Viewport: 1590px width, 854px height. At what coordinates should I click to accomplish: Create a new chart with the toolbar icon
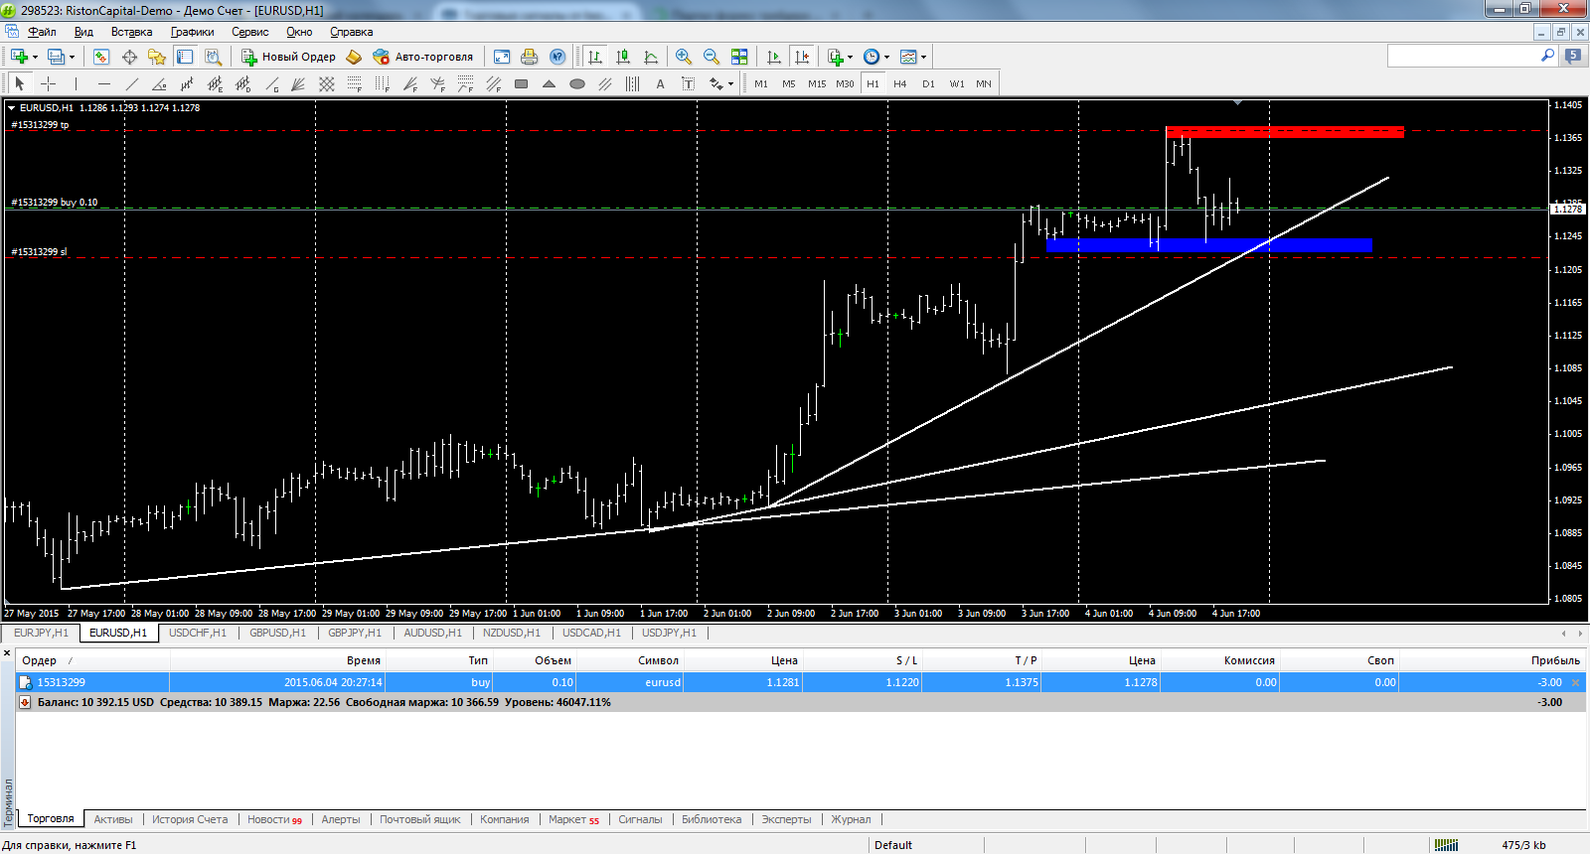19,57
